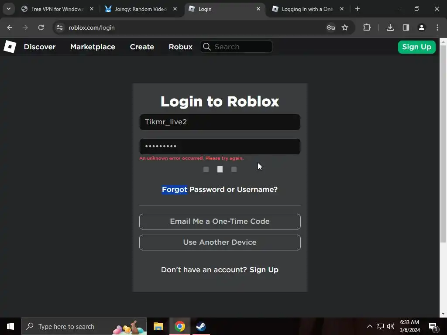Viewport: 447px width, 335px height.
Task: Close the Logging In with a One tab
Action: [342, 9]
